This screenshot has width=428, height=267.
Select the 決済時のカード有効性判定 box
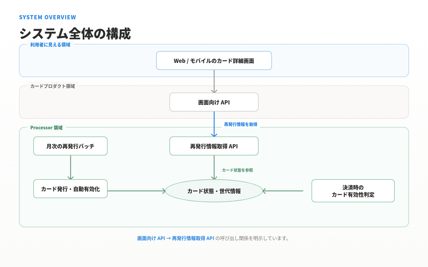[353, 191]
